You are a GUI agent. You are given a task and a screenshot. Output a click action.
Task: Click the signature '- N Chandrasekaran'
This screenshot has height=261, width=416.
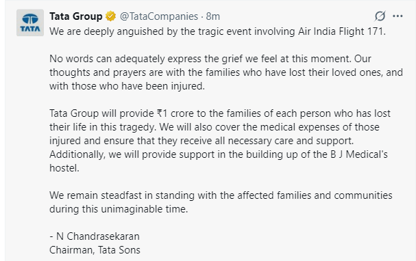(x=95, y=236)
